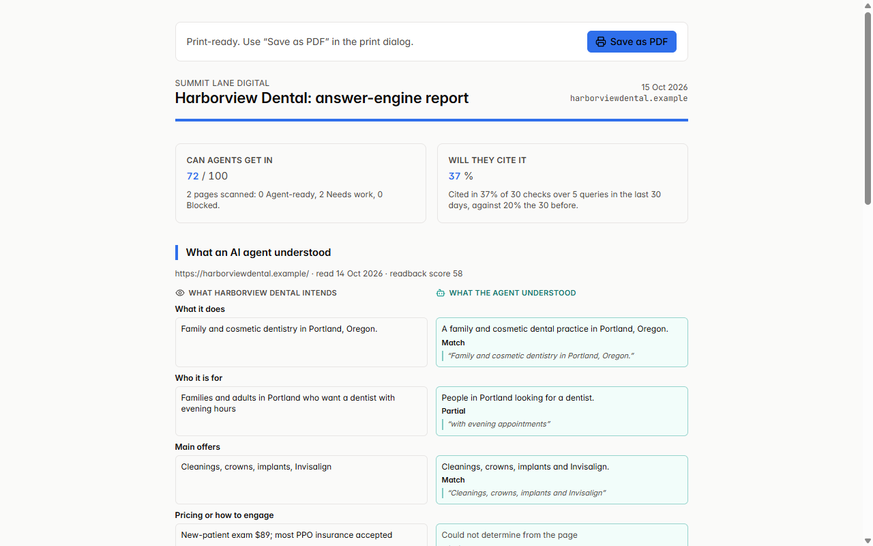Click the 'Pricing or how to engage' label

click(x=224, y=515)
